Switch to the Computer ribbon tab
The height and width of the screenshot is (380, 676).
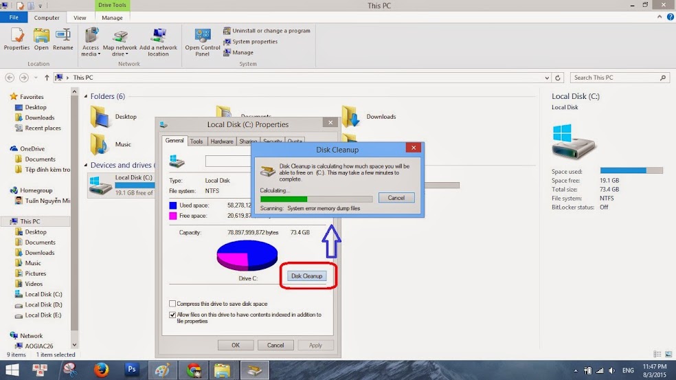point(47,18)
